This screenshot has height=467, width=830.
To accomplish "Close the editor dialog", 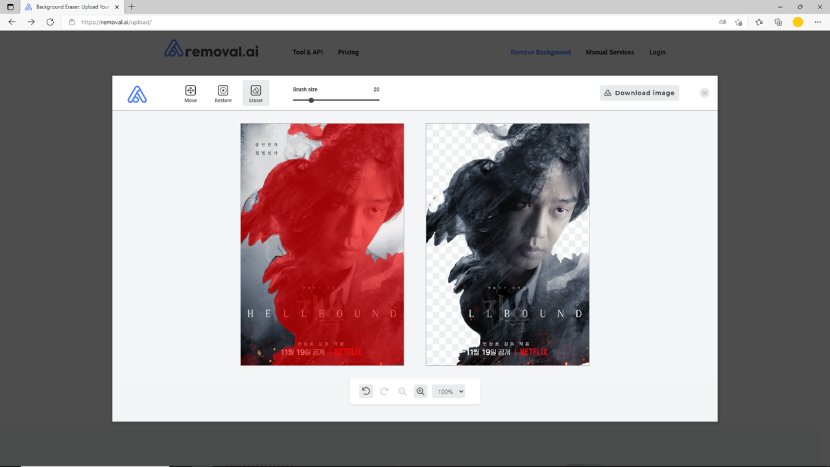I will [704, 93].
